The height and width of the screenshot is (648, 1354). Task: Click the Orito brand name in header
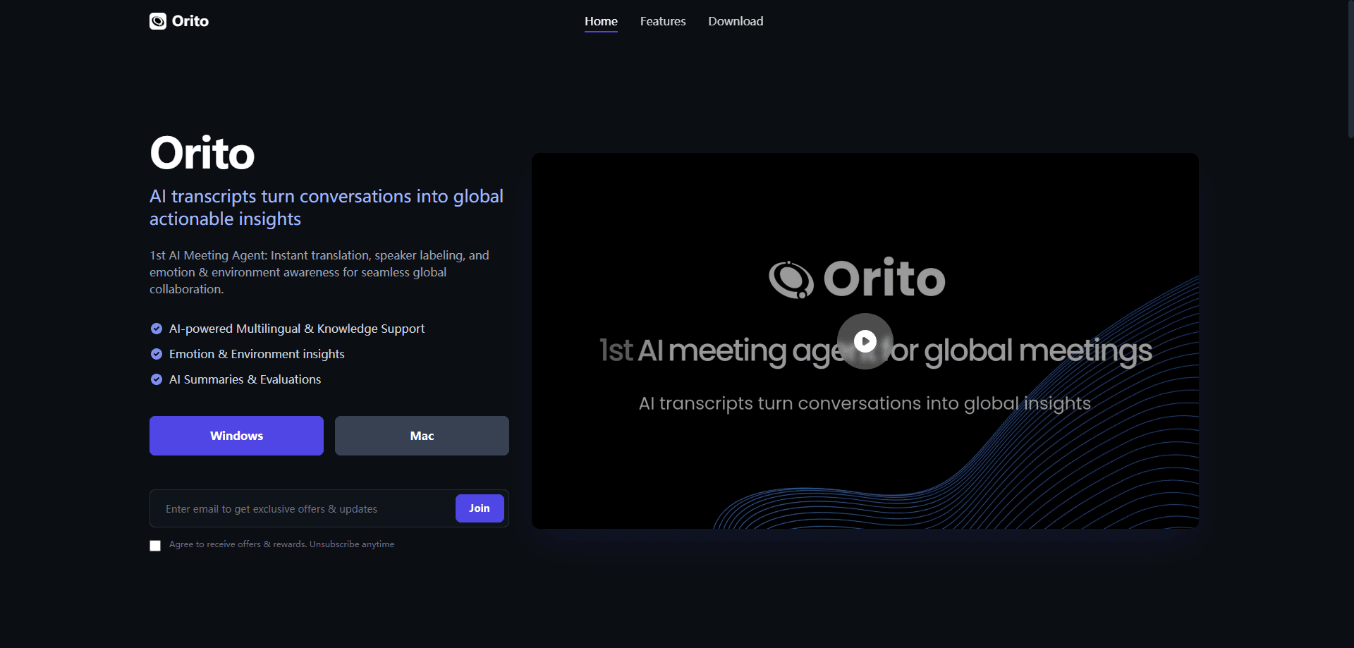[190, 21]
